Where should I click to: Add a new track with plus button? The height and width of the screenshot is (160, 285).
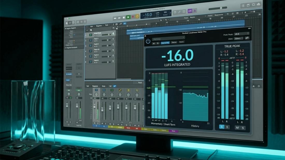pos(87,30)
